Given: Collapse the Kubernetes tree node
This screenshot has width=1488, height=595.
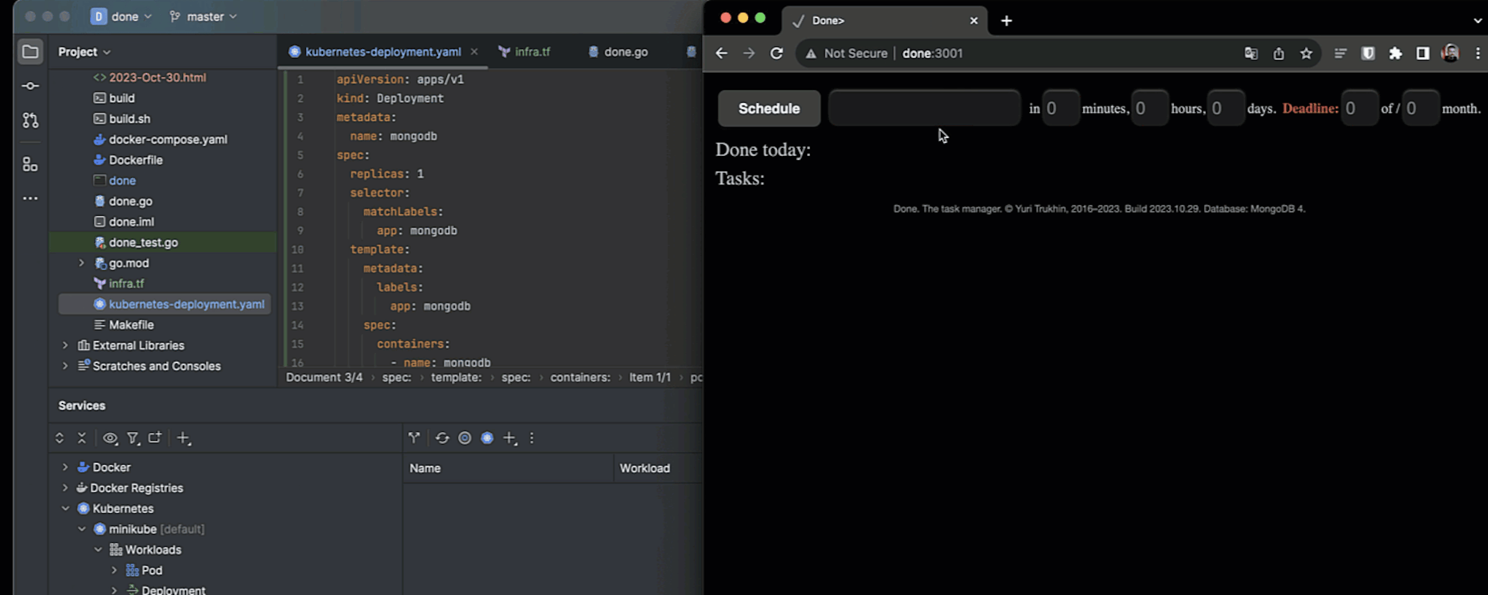Looking at the screenshot, I should (x=65, y=509).
